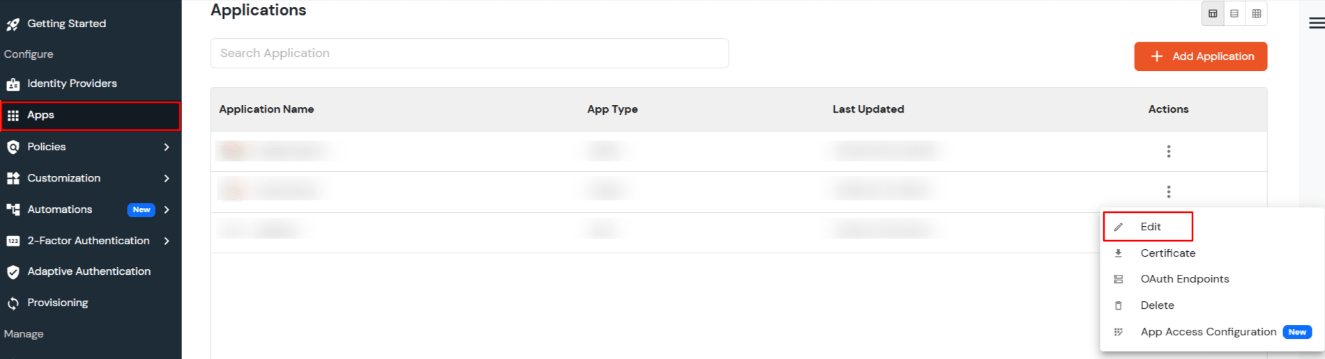Switch to the middle list layout view
The height and width of the screenshot is (359, 1325).
(1234, 14)
